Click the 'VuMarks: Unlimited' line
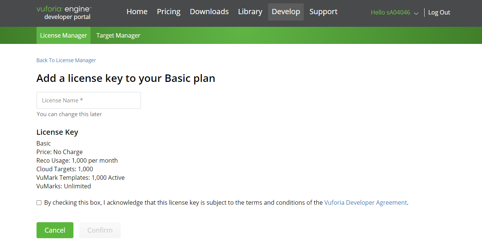The height and width of the screenshot is (249, 482). click(64, 186)
